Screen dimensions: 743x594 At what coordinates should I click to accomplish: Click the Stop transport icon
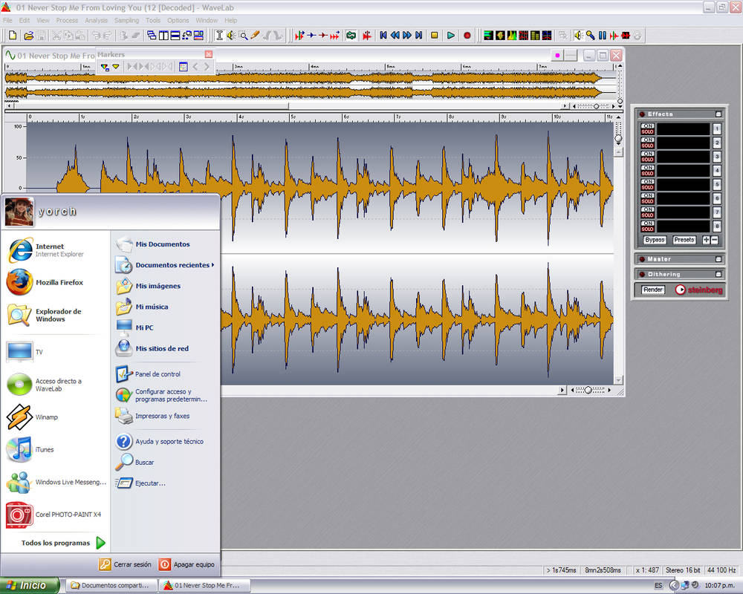tap(435, 35)
